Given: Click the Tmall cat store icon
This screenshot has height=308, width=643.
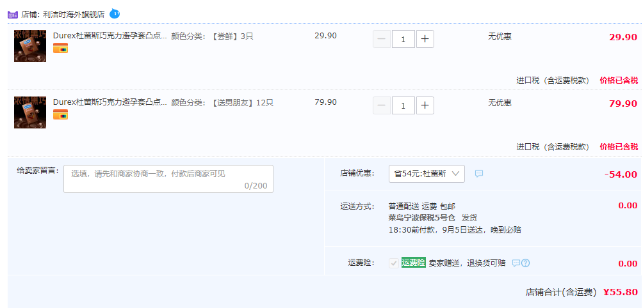Looking at the screenshot, I should pyautogui.click(x=13, y=15).
